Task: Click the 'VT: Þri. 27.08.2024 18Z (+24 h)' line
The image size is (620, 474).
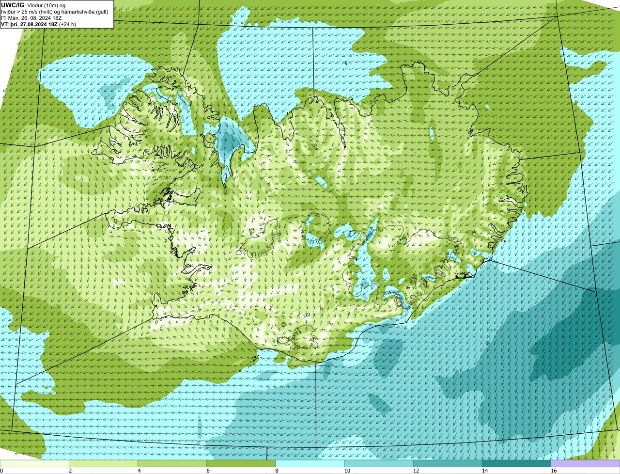Action: (x=39, y=24)
